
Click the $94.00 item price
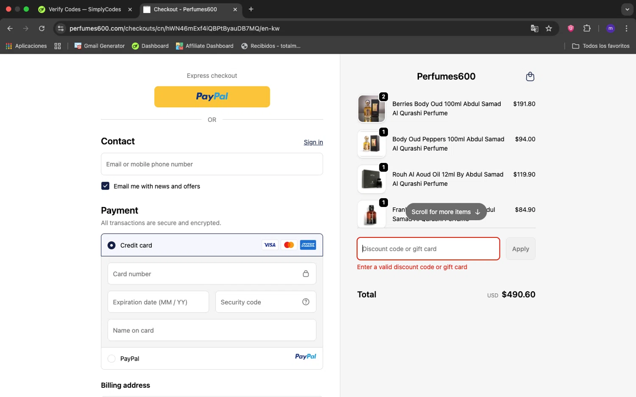click(525, 139)
